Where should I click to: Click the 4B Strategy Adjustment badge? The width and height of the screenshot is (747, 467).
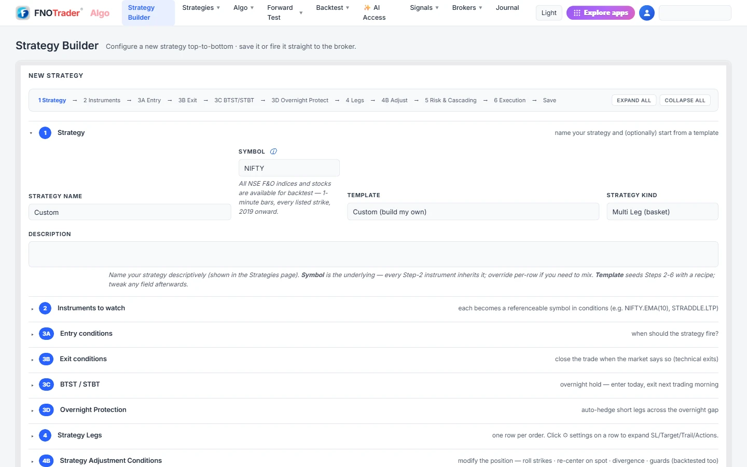click(x=46, y=461)
